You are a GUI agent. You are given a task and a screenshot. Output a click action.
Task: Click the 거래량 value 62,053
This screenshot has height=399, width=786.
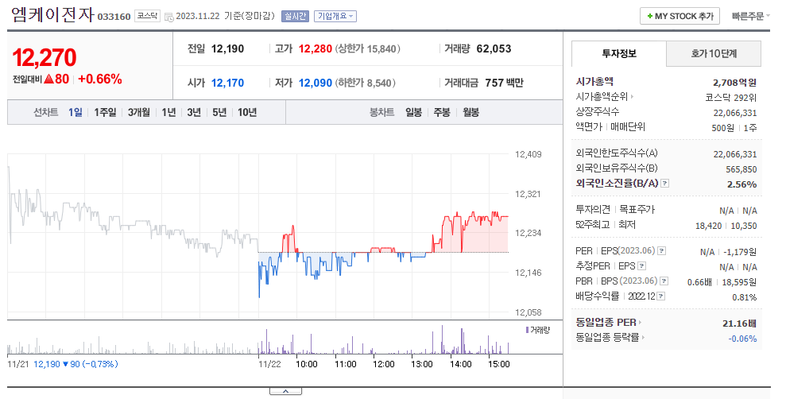coord(494,48)
